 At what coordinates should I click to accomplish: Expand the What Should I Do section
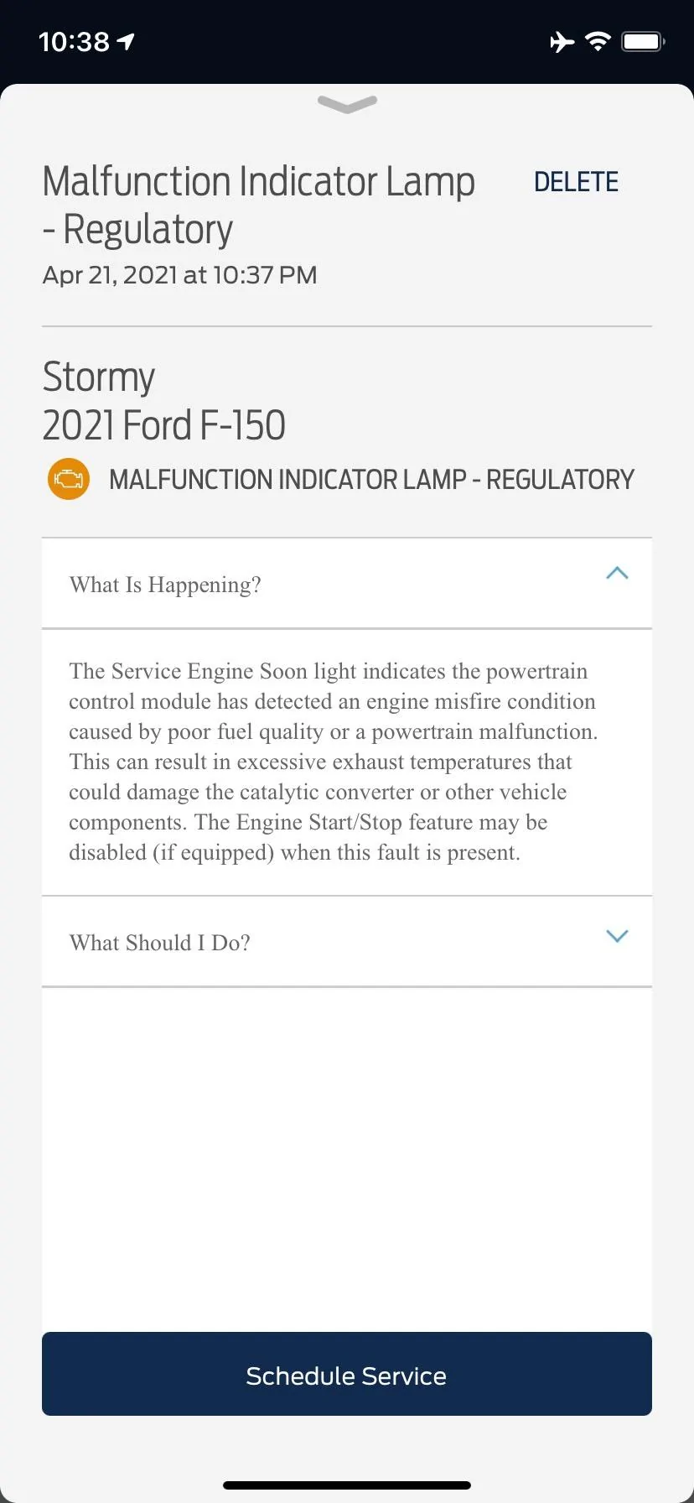617,936
